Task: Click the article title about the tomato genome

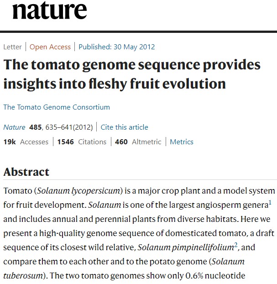Action: click(x=132, y=74)
